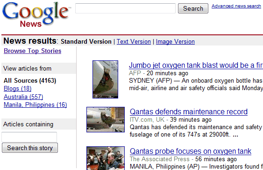
Task: Open Qantas defends maintenance record headline
Action: (189, 111)
